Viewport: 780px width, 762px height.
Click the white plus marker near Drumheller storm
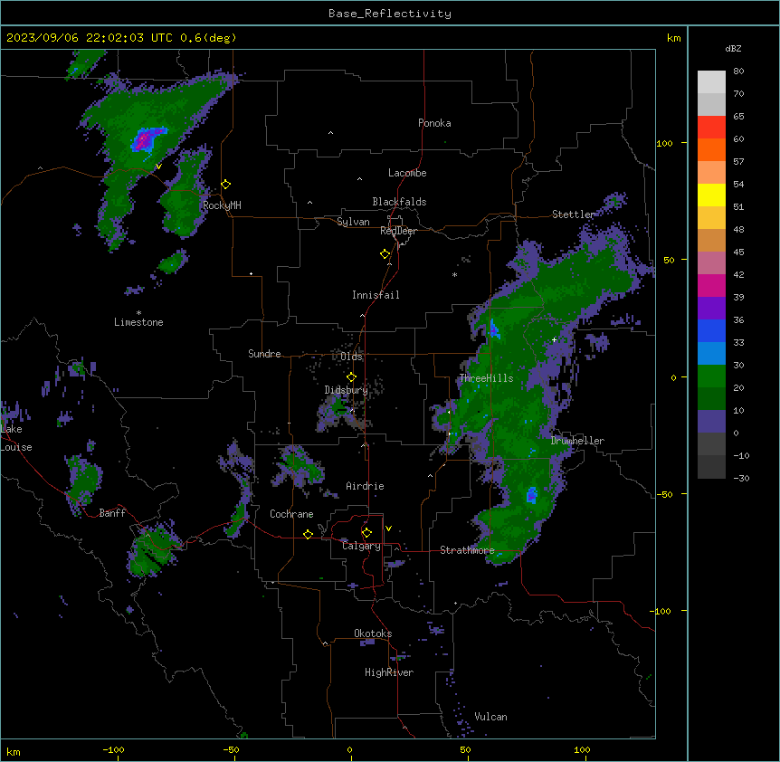tap(554, 339)
